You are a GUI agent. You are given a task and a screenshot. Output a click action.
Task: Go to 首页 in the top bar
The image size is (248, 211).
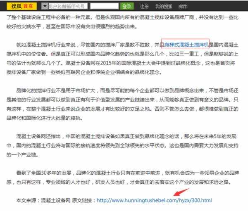point(29,6)
